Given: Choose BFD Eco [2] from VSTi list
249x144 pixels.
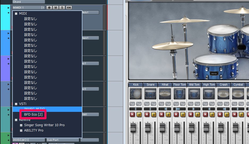Looking at the screenshot, I should [x=33, y=114].
